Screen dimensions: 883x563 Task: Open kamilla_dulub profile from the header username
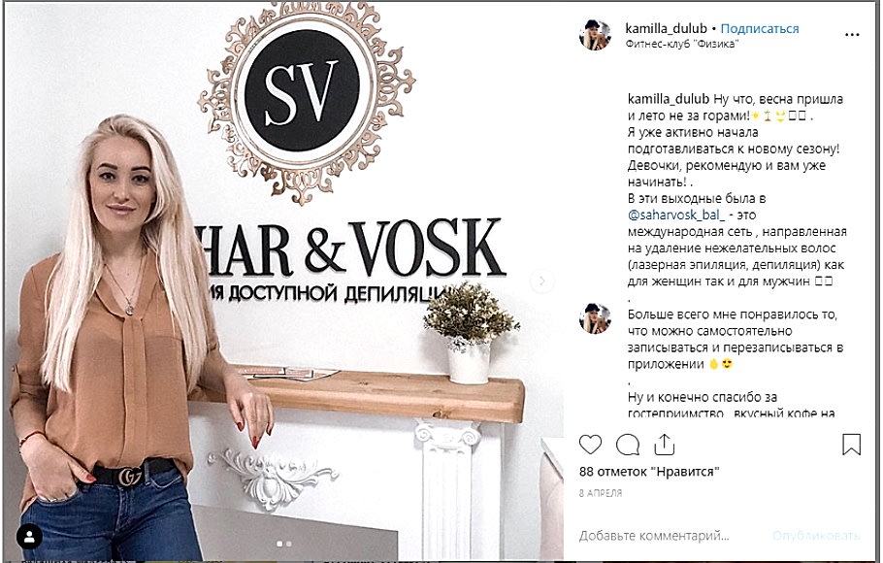[667, 28]
